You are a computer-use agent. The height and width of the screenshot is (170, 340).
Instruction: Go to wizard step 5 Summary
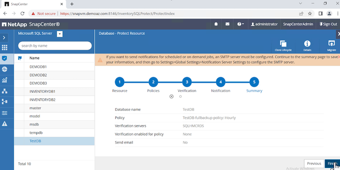[x=254, y=82]
